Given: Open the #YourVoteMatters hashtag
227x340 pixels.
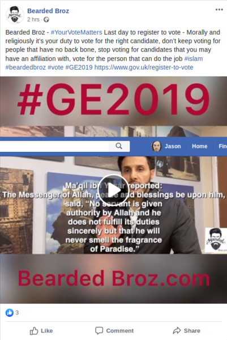Looking at the screenshot, I should click(76, 32).
